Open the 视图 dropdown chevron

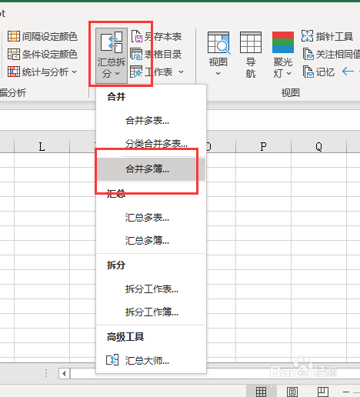(x=218, y=74)
